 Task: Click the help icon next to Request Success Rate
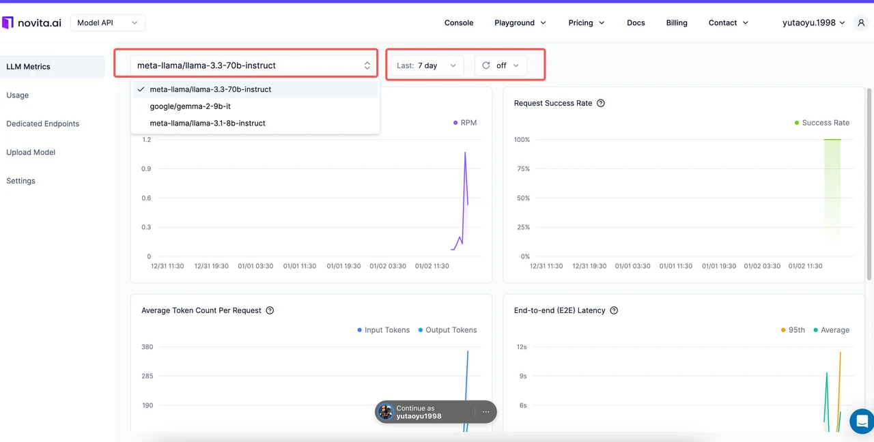601,103
